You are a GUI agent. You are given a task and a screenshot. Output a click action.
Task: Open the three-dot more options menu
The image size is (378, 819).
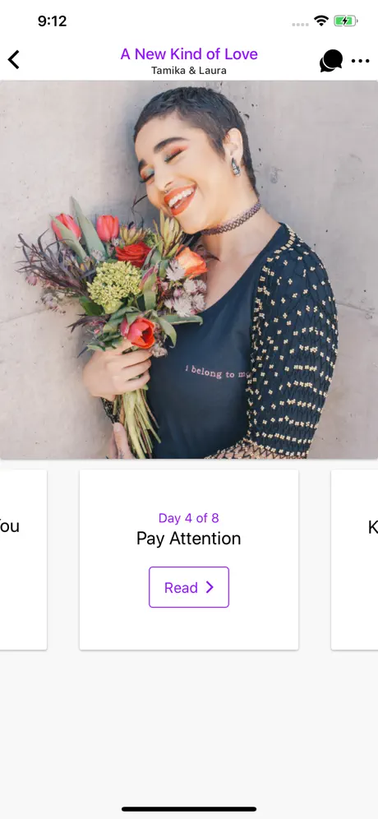tap(360, 61)
